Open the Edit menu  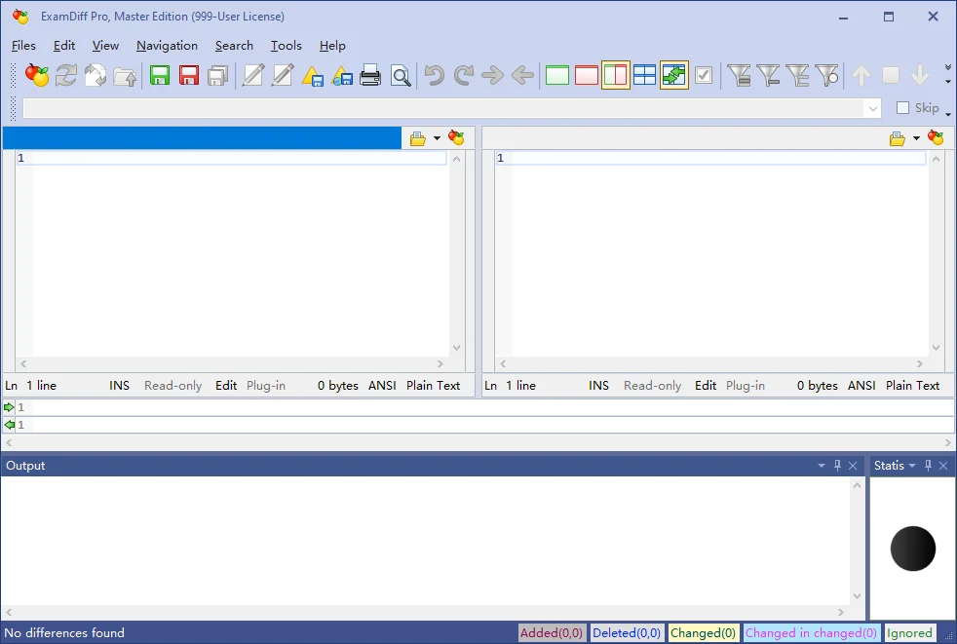click(64, 46)
